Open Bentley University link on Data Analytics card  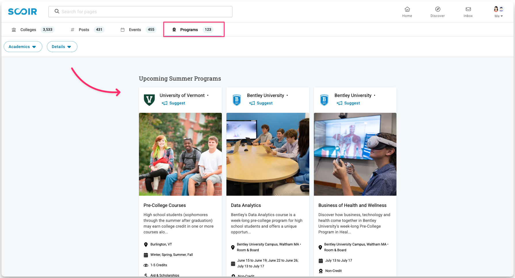click(266, 95)
